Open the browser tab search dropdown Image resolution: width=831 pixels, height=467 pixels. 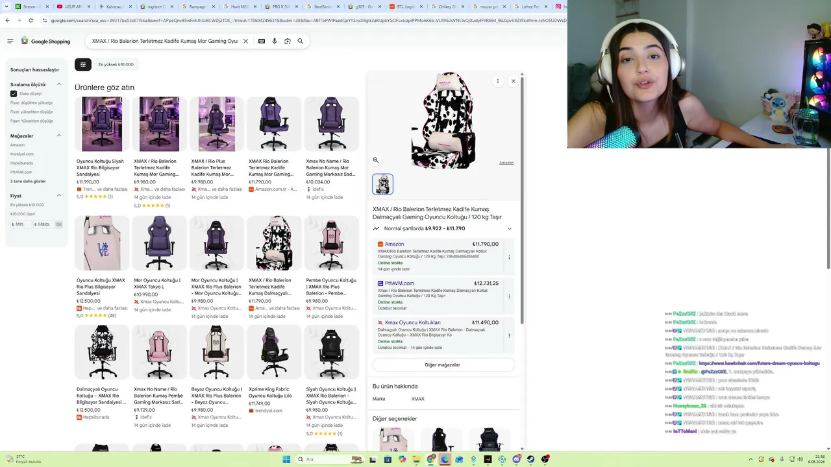coord(7,6)
